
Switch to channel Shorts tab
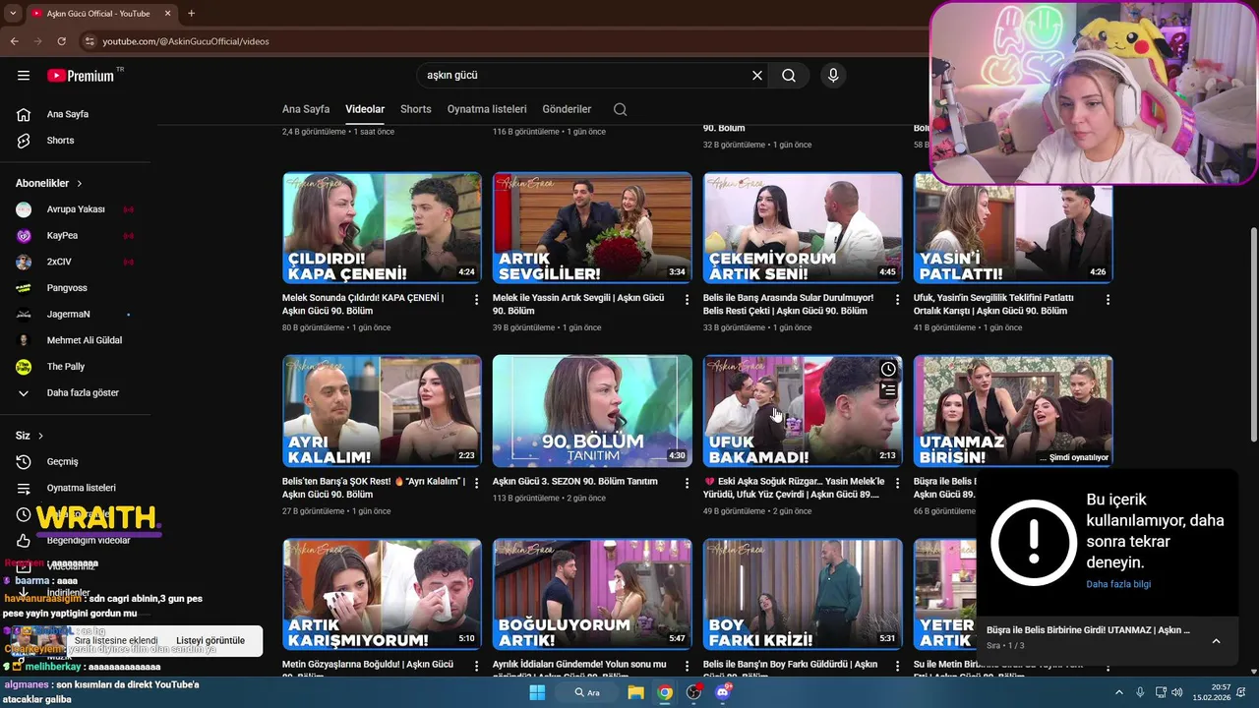(415, 109)
